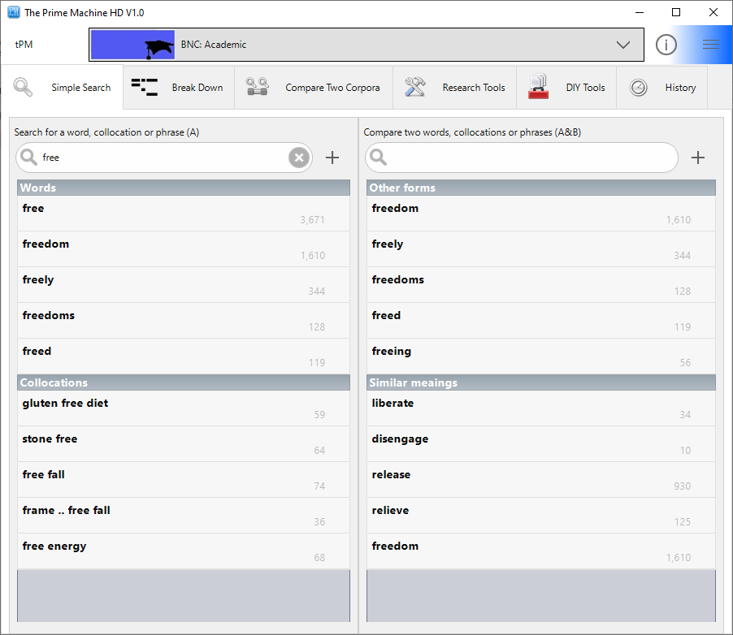This screenshot has height=635, width=733.
Task: Open the DIY Tools tab
Action: (x=566, y=88)
